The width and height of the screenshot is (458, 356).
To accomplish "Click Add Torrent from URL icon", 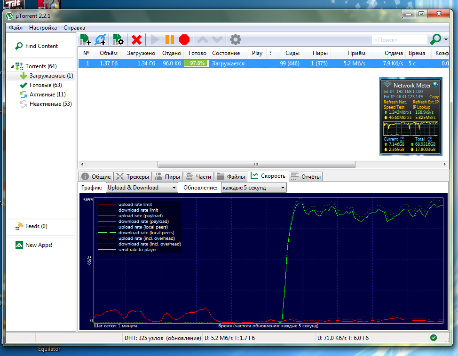I will pyautogui.click(x=101, y=40).
